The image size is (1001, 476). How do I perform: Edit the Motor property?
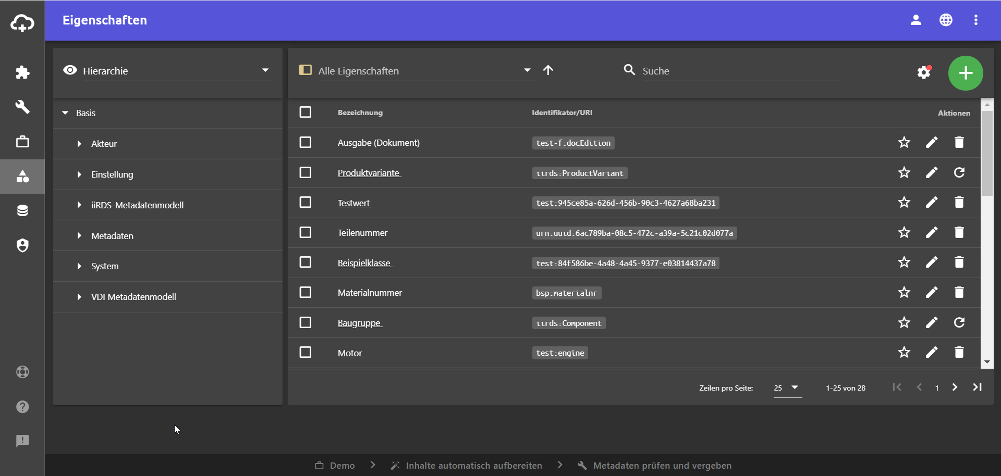coord(932,352)
